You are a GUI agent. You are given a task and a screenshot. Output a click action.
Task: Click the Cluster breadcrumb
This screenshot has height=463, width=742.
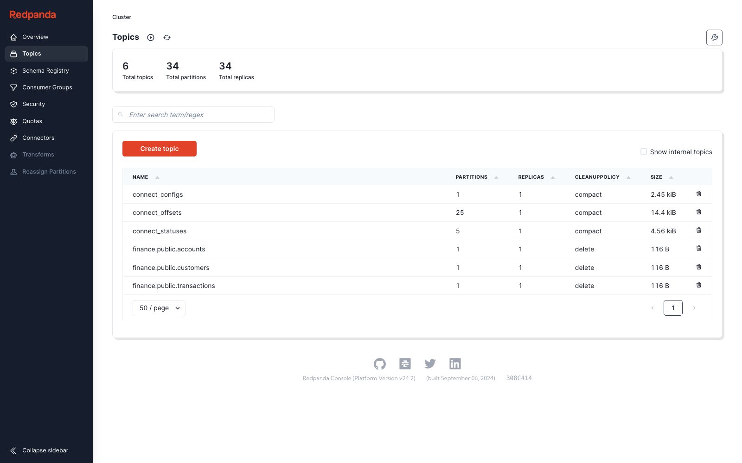tap(122, 17)
